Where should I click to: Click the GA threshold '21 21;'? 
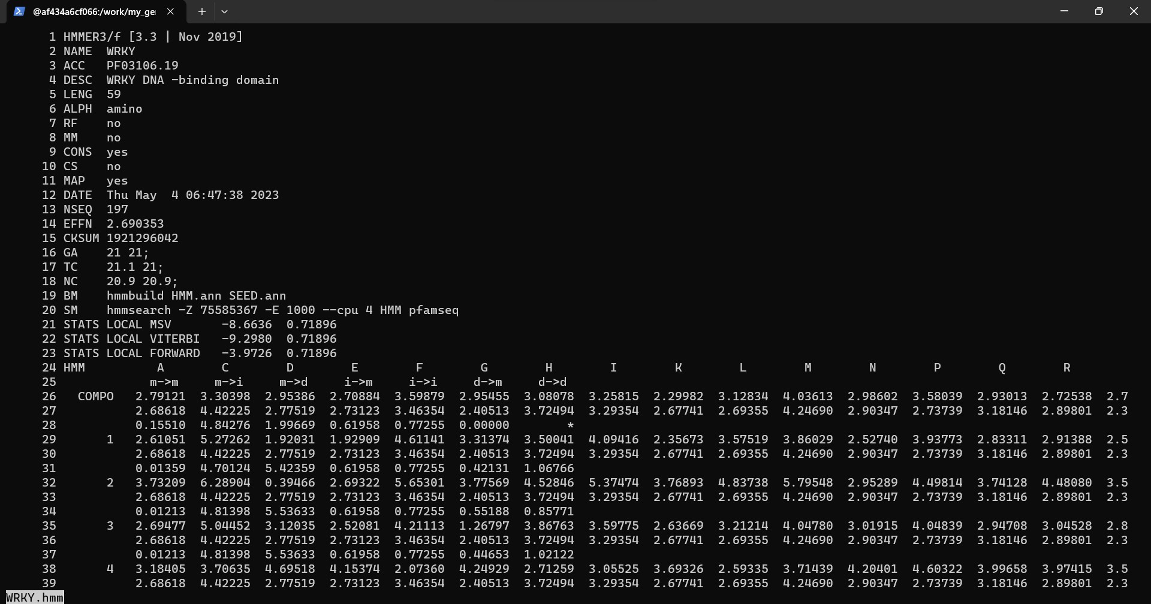tap(128, 252)
